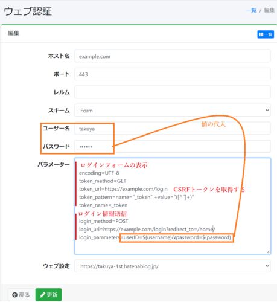Open the ウェブ設定 dropdown
This screenshot has width=277, height=302.
tap(173, 266)
